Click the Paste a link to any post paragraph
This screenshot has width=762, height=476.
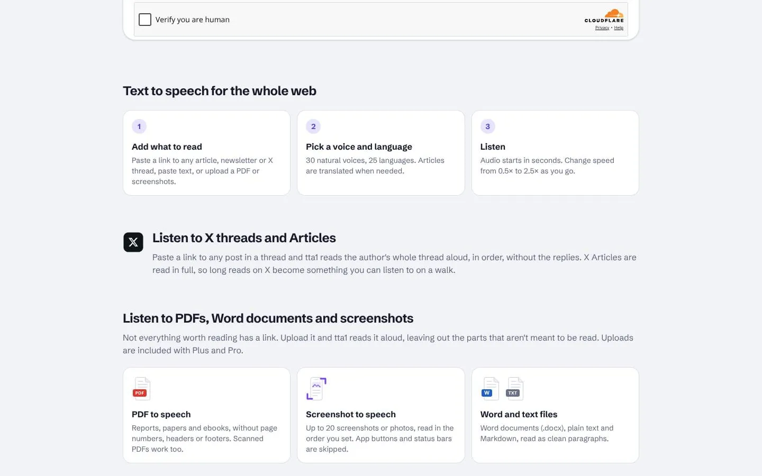pos(394,263)
